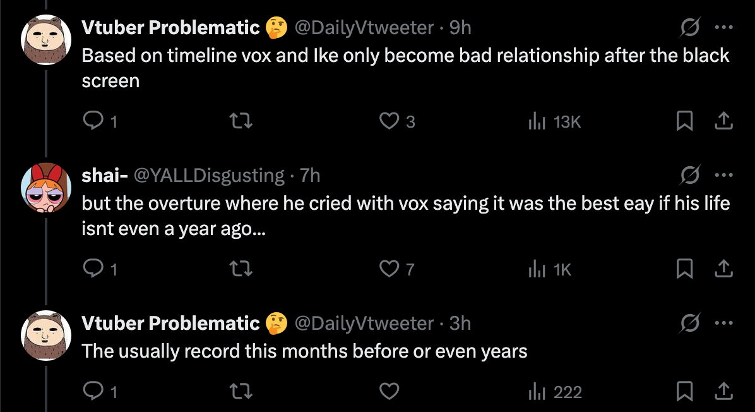Open @YALLDisgusting profile handle
This screenshot has height=412, width=755.
[x=210, y=175]
